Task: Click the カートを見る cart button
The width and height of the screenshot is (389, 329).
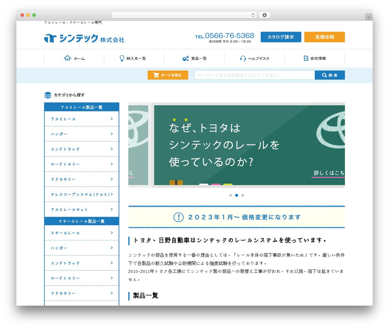Action: 168,75
